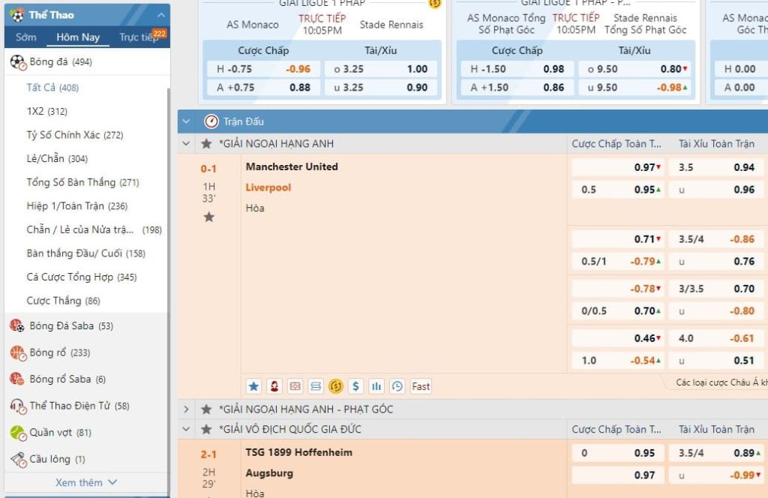Switch to the Trực tiếp tab
This screenshot has width=768, height=498.
point(138,37)
